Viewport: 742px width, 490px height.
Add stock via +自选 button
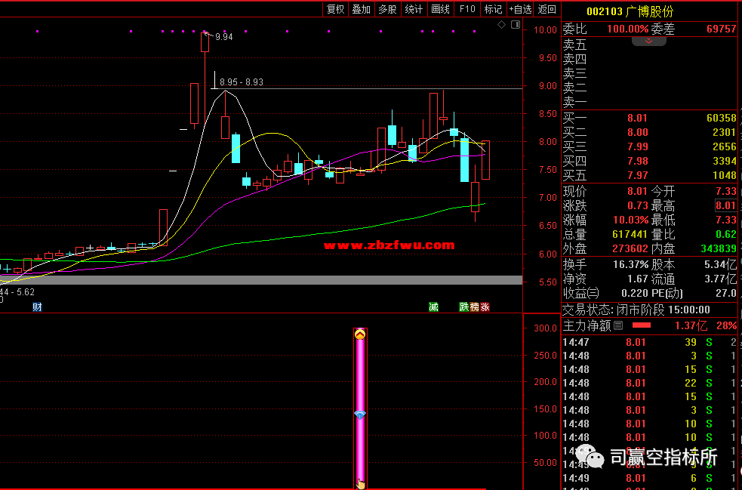pyautogui.click(x=520, y=9)
